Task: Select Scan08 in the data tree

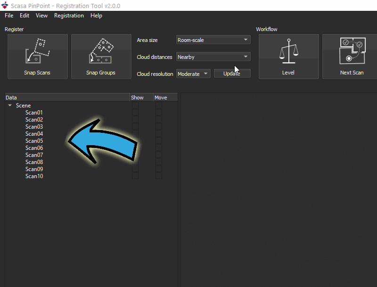Action: pyautogui.click(x=34, y=162)
